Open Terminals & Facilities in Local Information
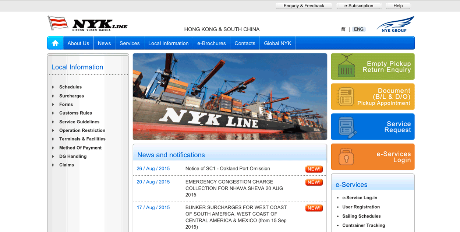460x232 pixels. [x=82, y=139]
